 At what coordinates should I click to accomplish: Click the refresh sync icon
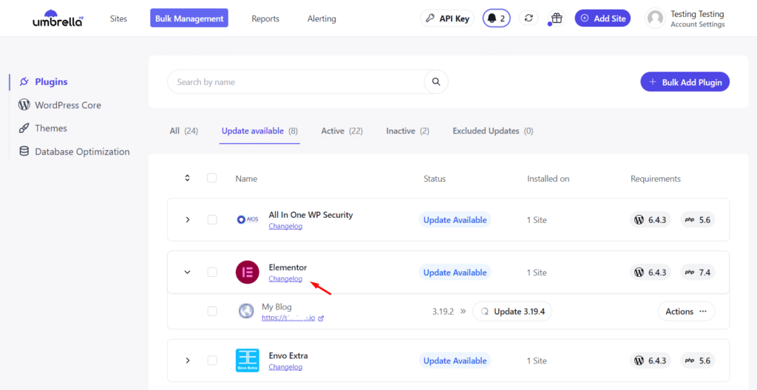[x=529, y=18]
